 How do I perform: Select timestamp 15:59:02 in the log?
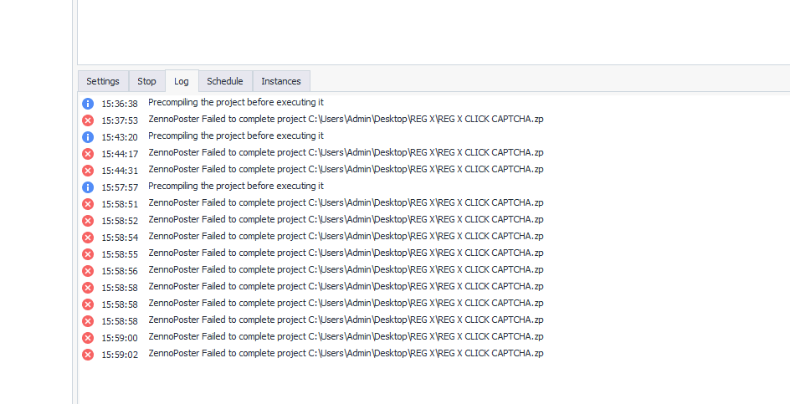point(120,355)
